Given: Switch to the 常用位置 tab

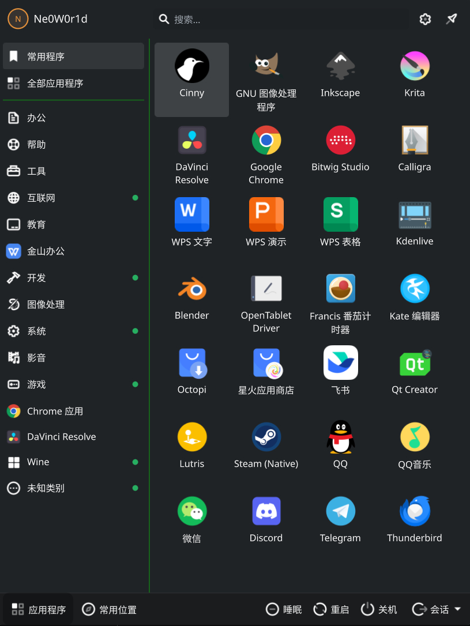Looking at the screenshot, I should click(x=110, y=609).
